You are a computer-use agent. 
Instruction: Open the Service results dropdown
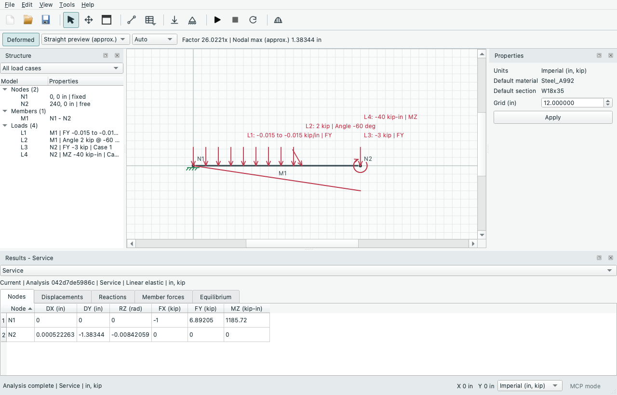(308, 271)
